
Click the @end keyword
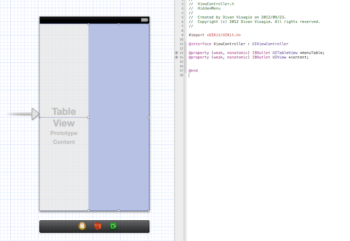193,70
